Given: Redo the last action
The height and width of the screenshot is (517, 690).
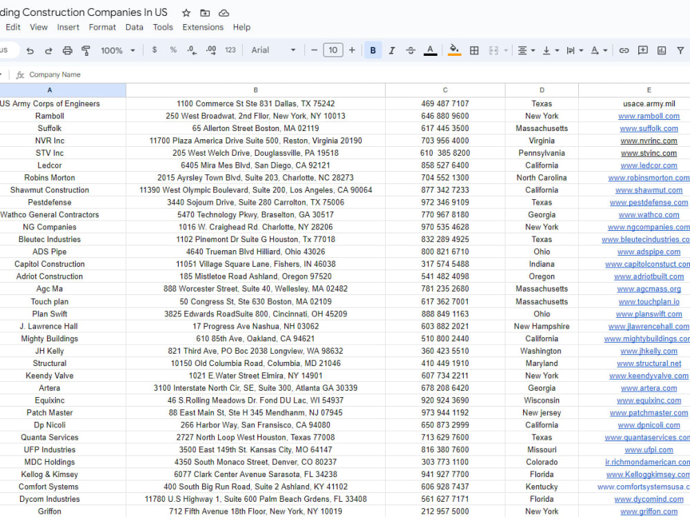Looking at the screenshot, I should (48, 50).
